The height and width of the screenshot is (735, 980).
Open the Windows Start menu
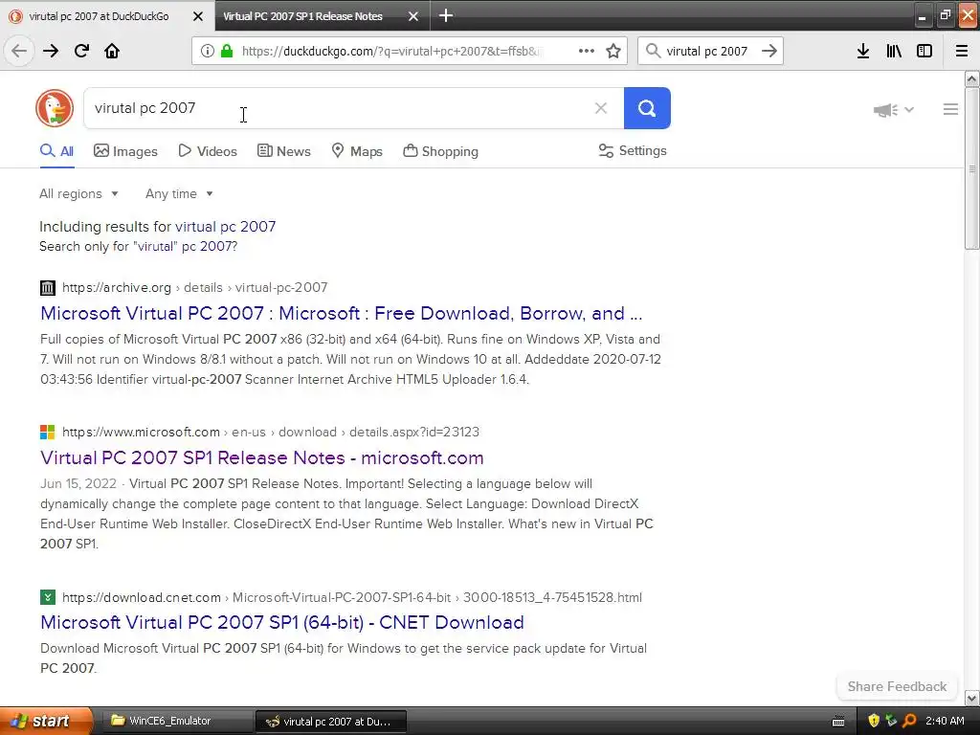pos(46,721)
